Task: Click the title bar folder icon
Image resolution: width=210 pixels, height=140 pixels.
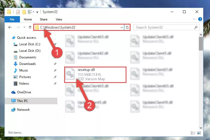Action: [x=9, y=12]
